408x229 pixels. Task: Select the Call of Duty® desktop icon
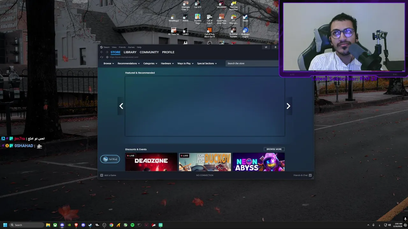pyautogui.click(x=209, y=19)
